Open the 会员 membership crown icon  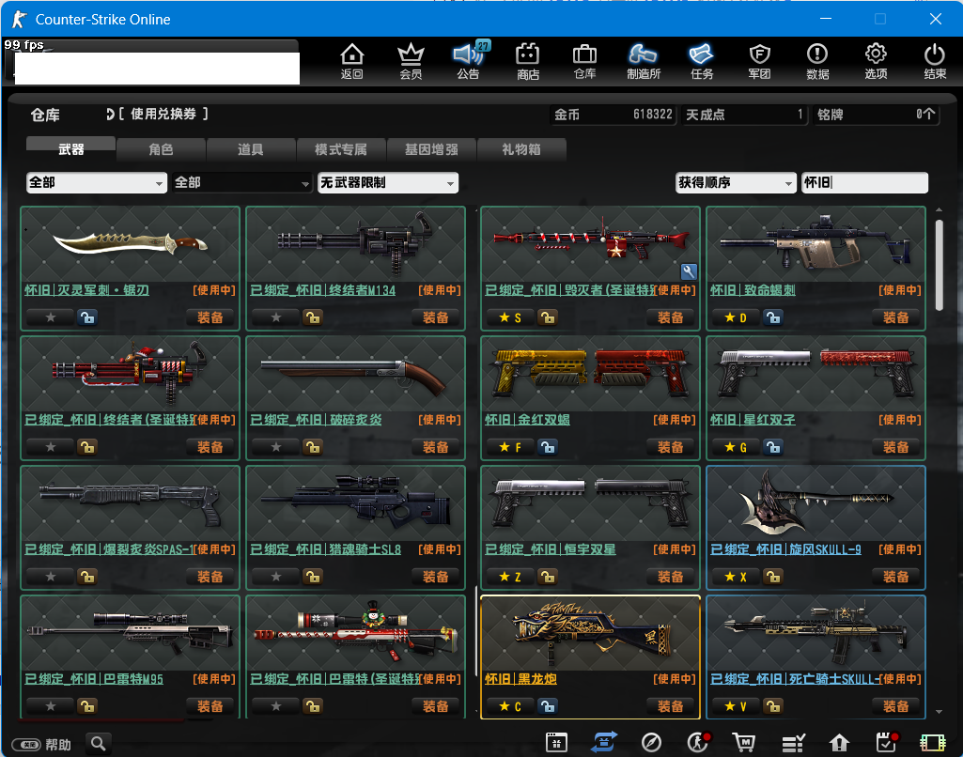[x=411, y=61]
